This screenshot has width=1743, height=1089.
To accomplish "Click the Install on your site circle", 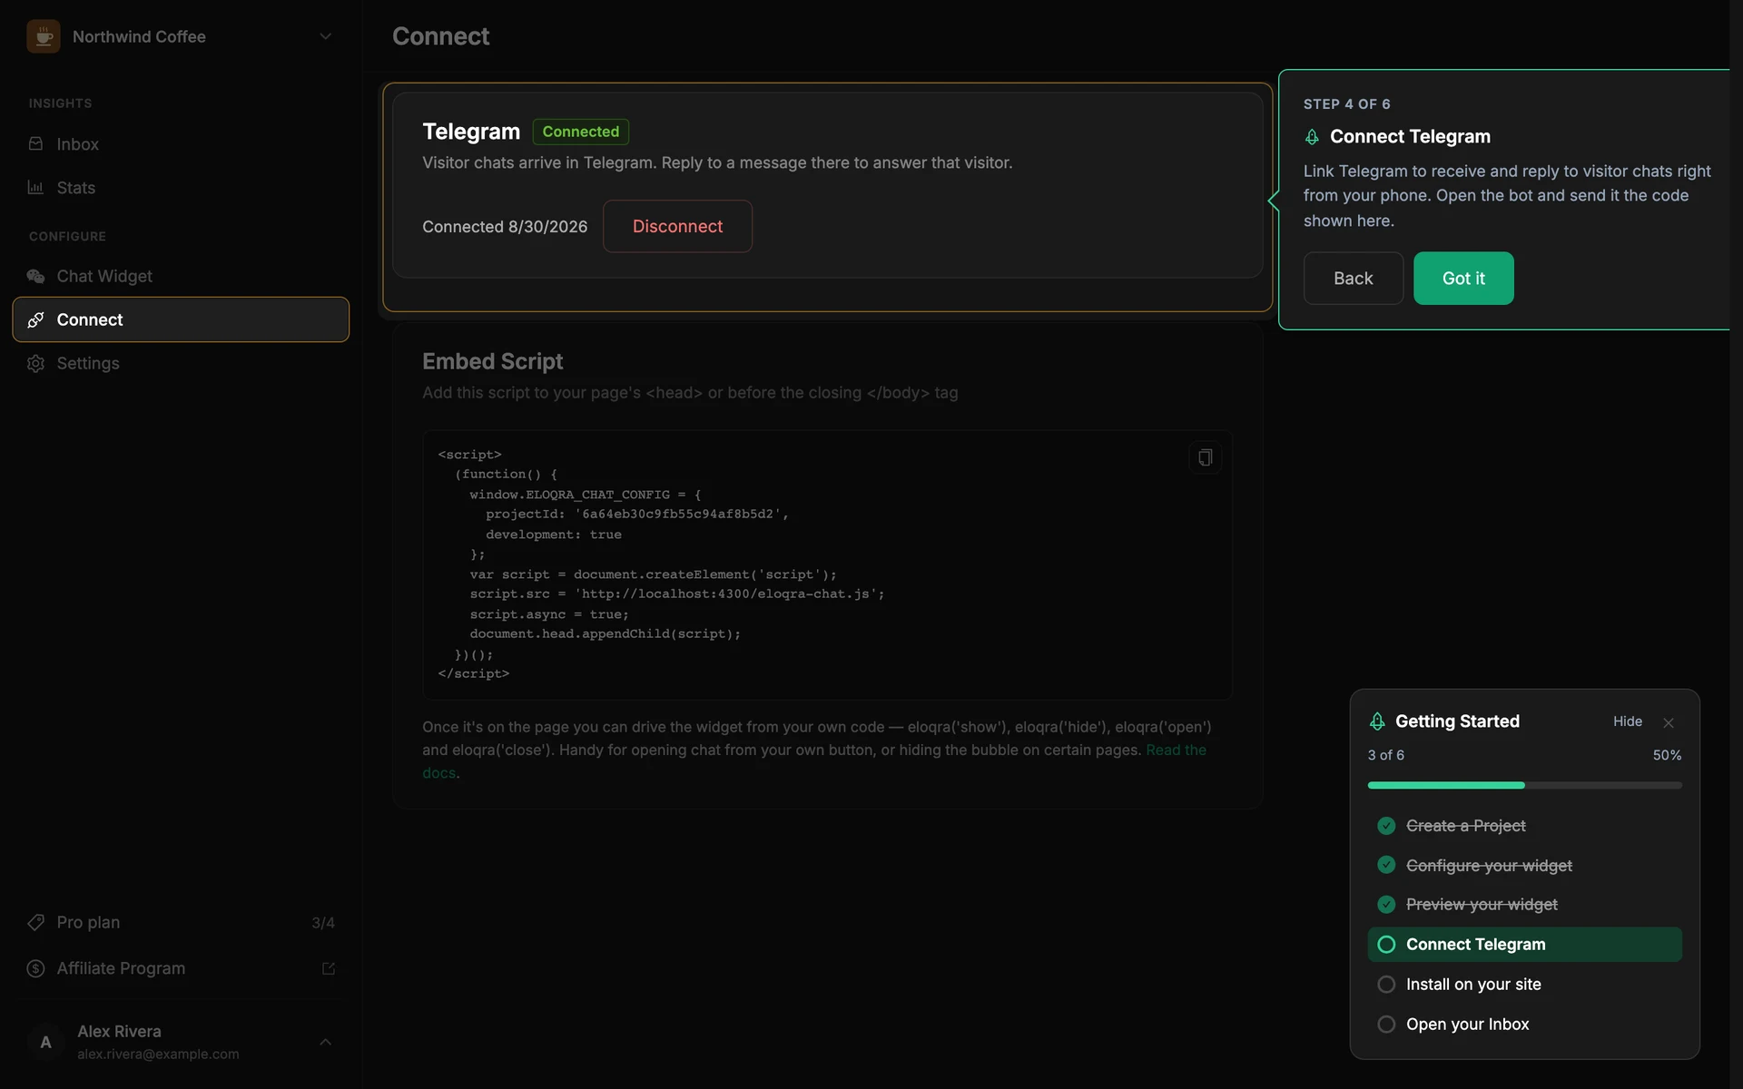I will pos(1386,985).
